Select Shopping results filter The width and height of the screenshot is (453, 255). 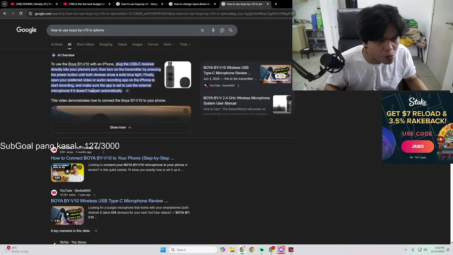coord(105,44)
